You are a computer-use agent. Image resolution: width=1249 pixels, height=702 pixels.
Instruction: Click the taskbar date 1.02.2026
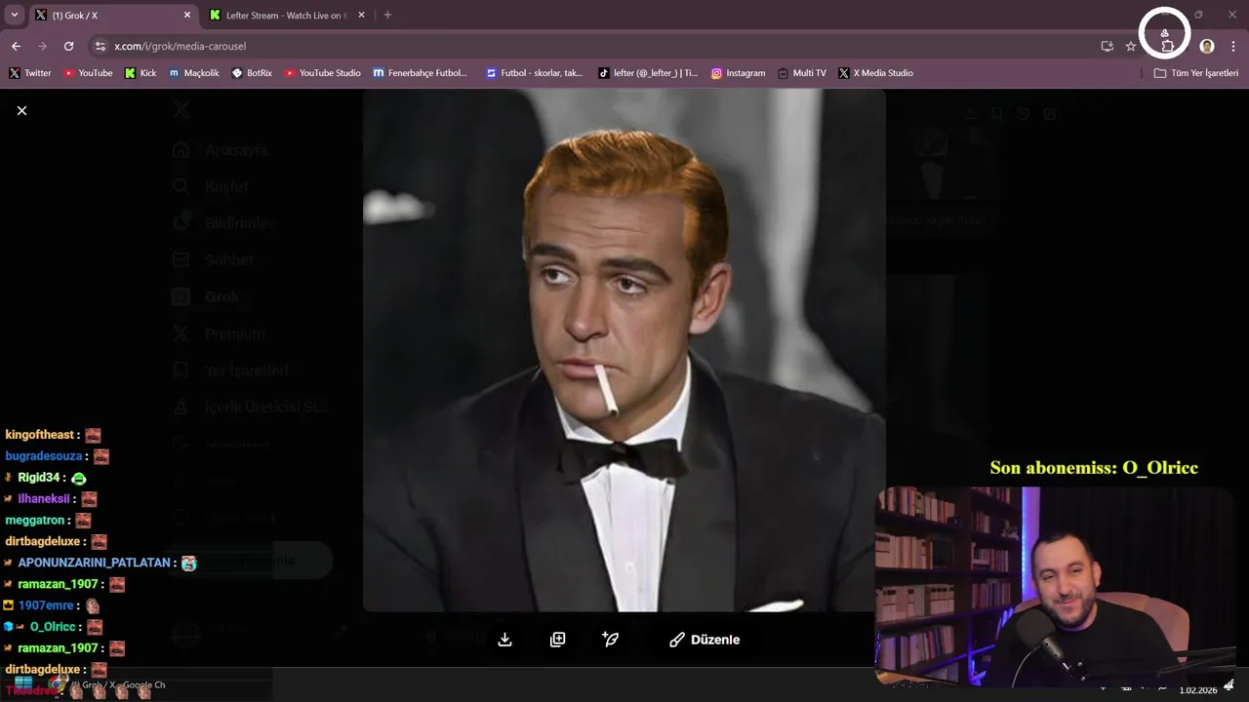1198,690
